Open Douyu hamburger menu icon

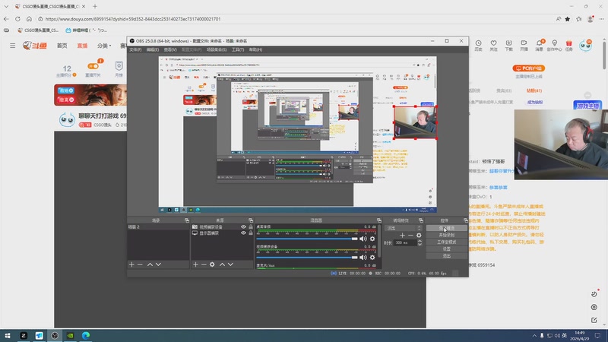12,46
